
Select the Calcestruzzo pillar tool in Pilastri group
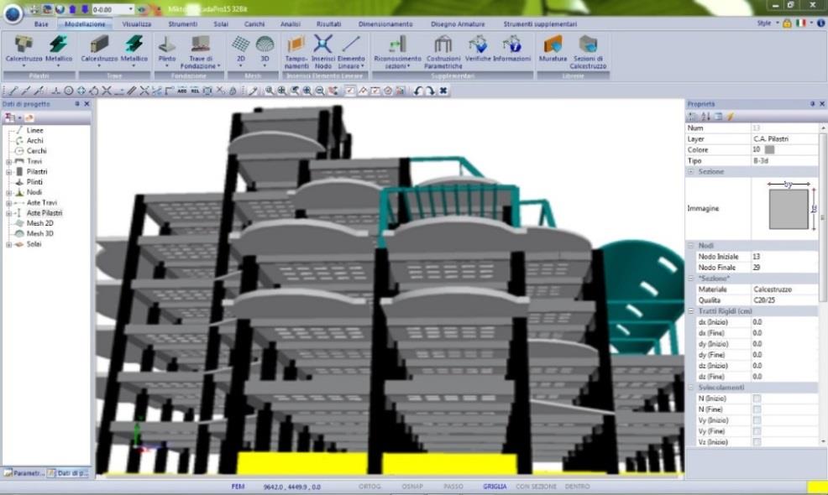[x=24, y=50]
